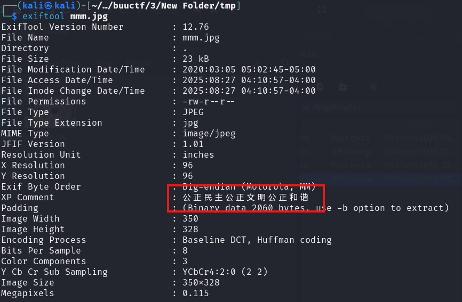Click the File Modification Date/Time value
The width and height of the screenshot is (462, 302).
point(249,70)
